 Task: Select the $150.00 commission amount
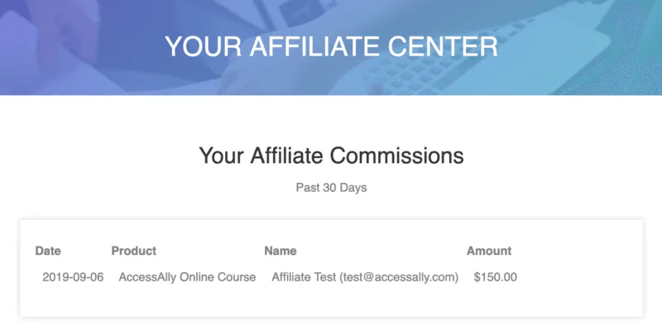pyautogui.click(x=496, y=277)
